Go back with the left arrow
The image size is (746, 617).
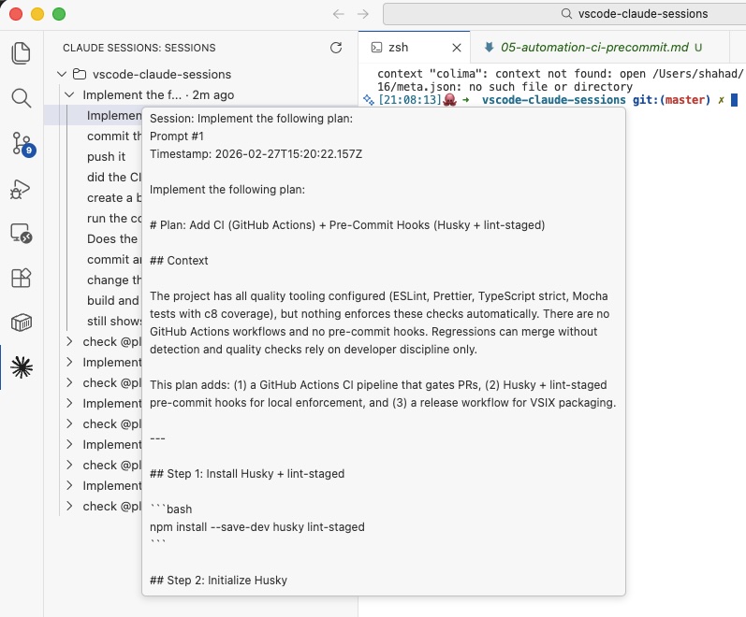[x=338, y=14]
